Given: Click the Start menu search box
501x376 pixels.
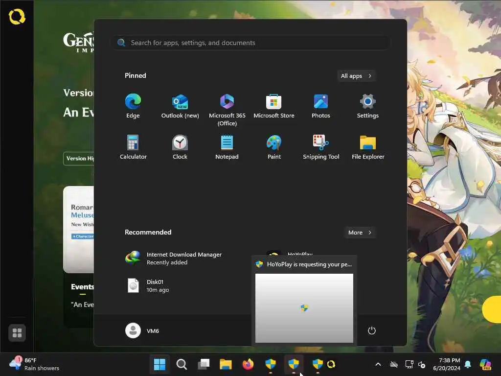Looking at the screenshot, I should tap(250, 43).
